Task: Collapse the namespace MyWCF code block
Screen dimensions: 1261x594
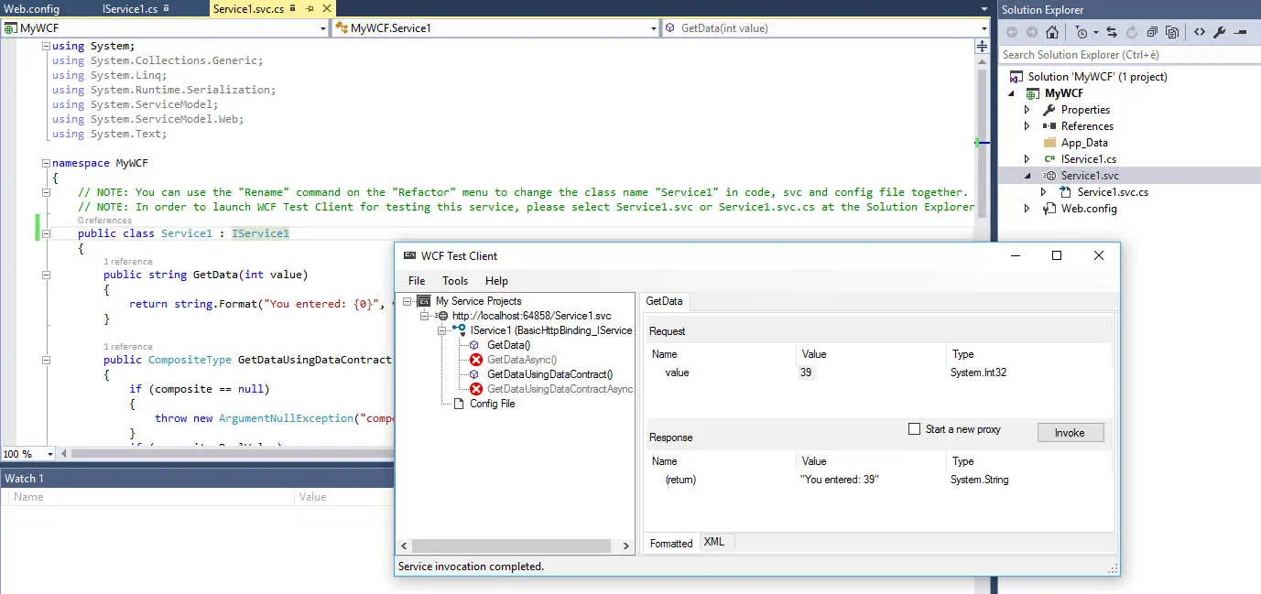Action: (46, 163)
